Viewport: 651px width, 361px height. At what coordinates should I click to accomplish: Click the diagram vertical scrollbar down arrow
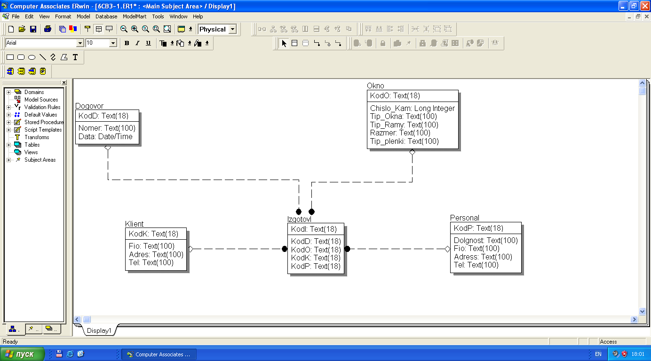(643, 312)
